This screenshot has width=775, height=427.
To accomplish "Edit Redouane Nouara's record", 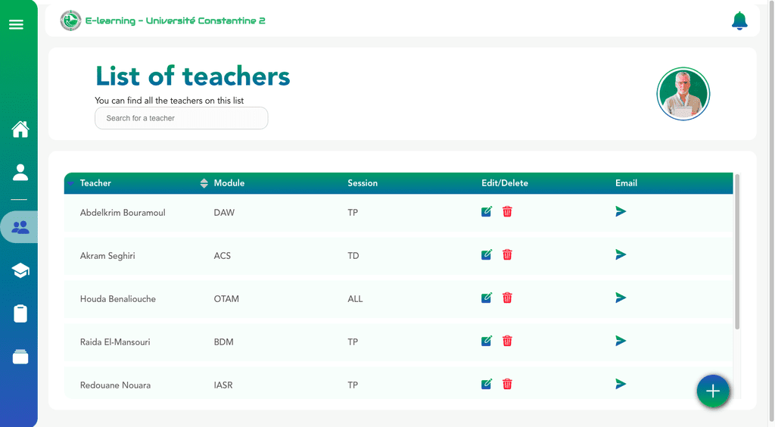I will (x=487, y=384).
